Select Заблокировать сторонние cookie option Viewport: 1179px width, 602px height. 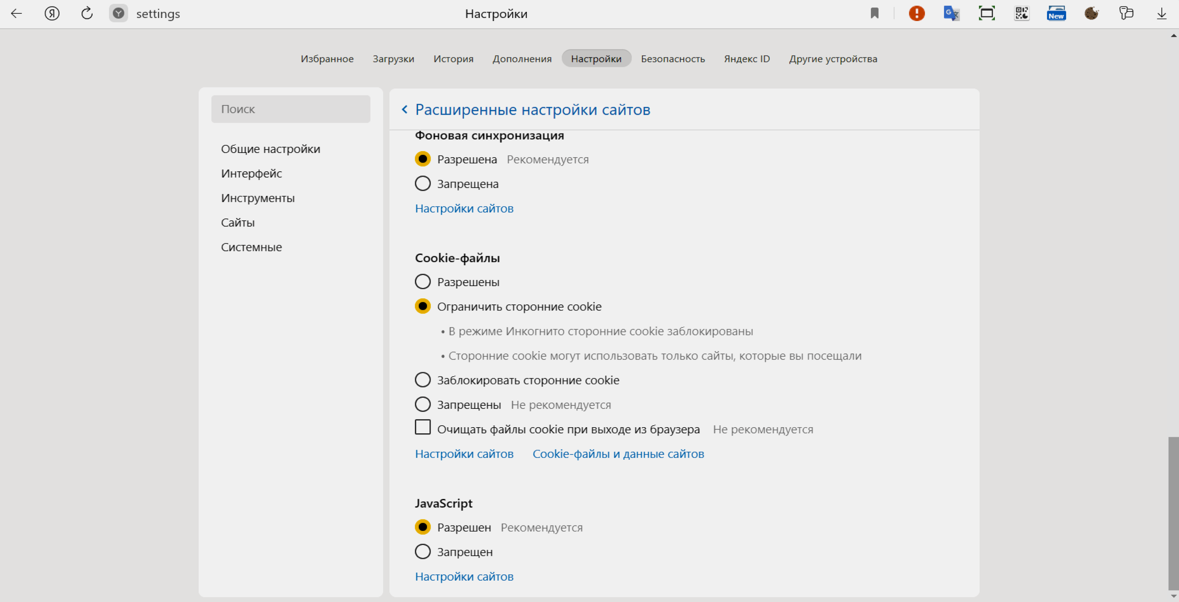coord(423,379)
